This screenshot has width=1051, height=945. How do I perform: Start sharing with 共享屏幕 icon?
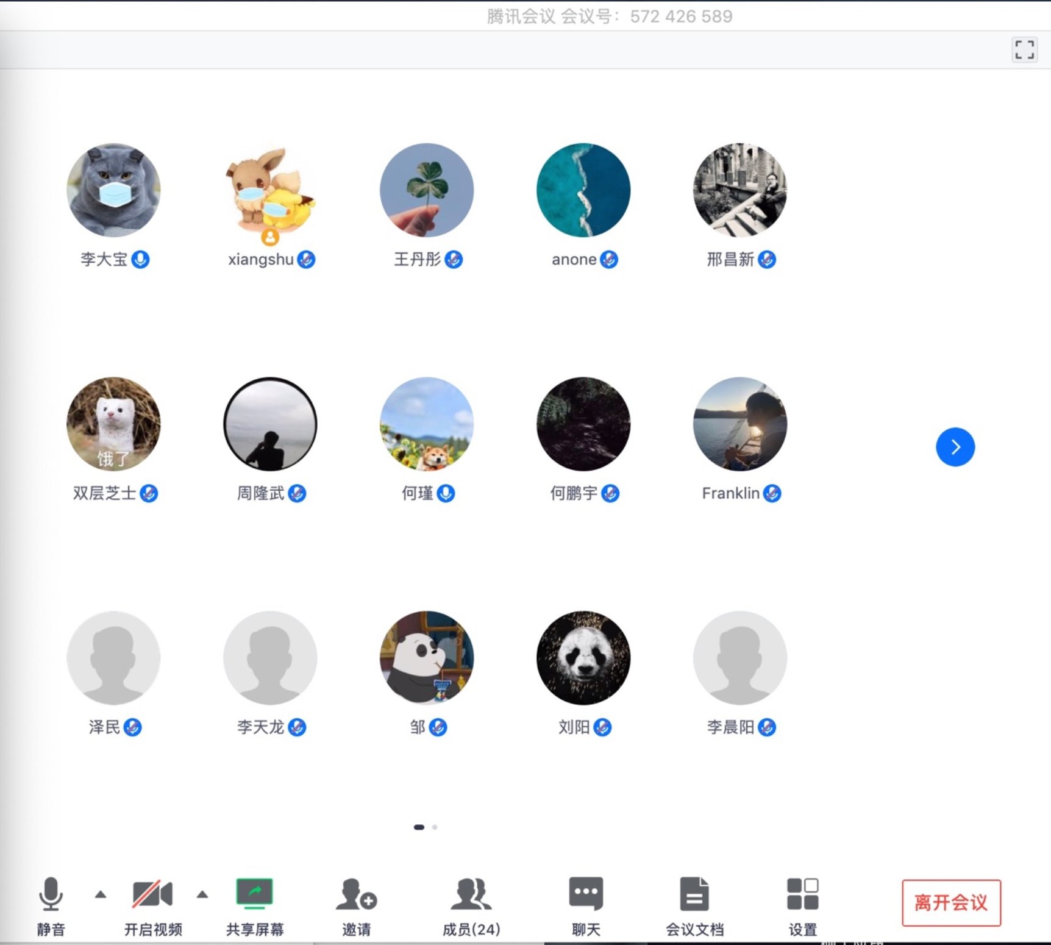click(254, 894)
